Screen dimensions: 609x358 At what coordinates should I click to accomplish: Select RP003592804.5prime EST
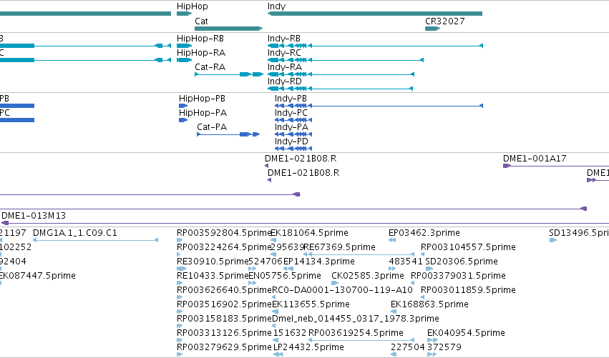tap(224, 233)
